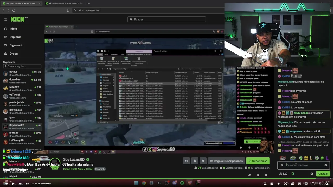This screenshot has height=187, width=333.
Task: Open LaCherryRP channel in followed list
Action: 22,142
